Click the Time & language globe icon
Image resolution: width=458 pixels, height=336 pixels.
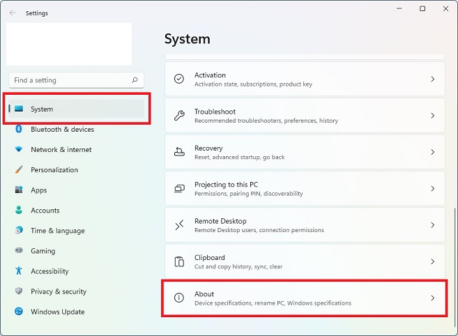point(19,230)
